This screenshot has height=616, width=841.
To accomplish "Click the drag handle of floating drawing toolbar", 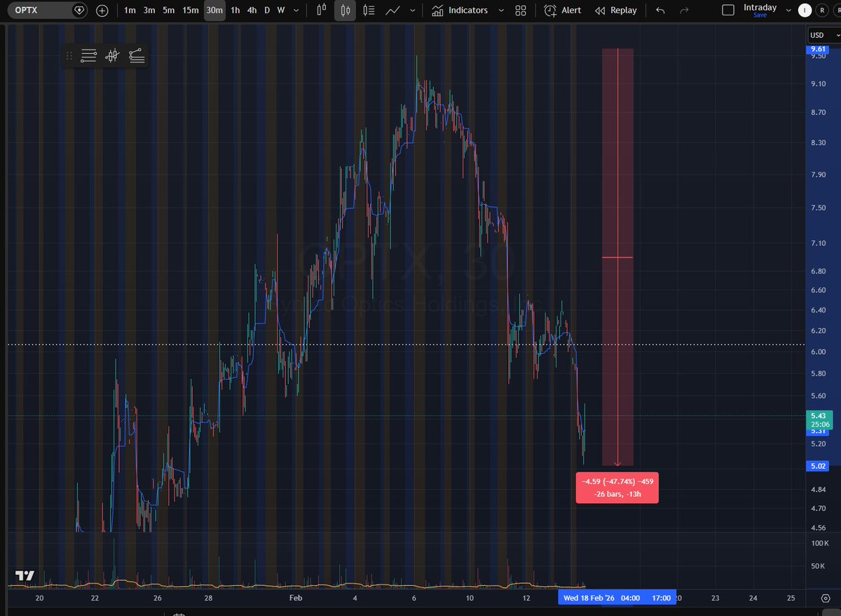I will 69,56.
